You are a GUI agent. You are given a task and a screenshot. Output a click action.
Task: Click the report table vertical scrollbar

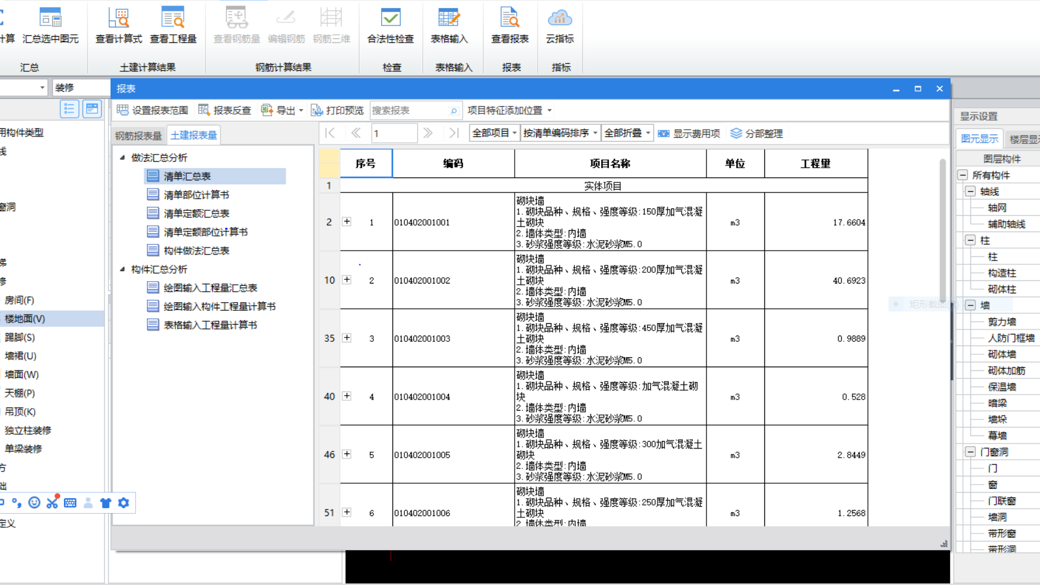point(943,231)
